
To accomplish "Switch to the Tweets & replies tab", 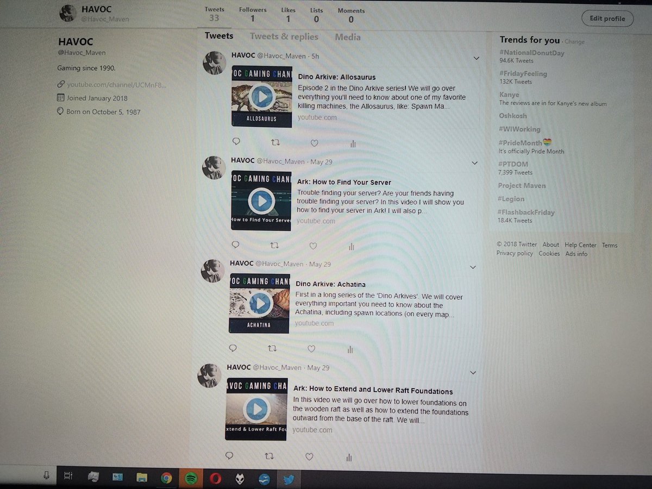I will [284, 36].
